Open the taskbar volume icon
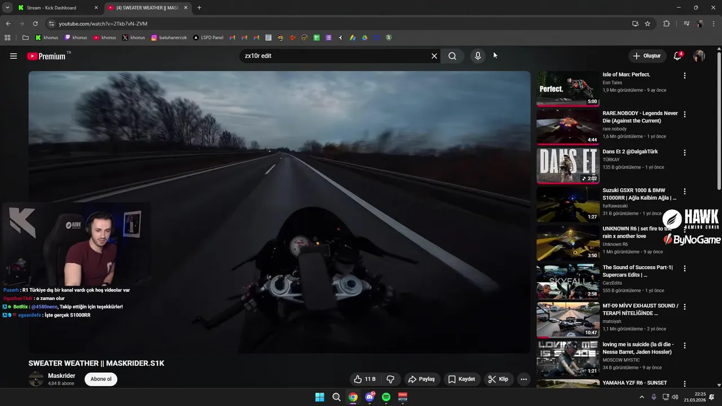Viewport: 722px width, 406px height. click(x=675, y=397)
